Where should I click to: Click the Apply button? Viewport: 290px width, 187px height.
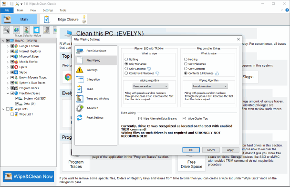230,150
